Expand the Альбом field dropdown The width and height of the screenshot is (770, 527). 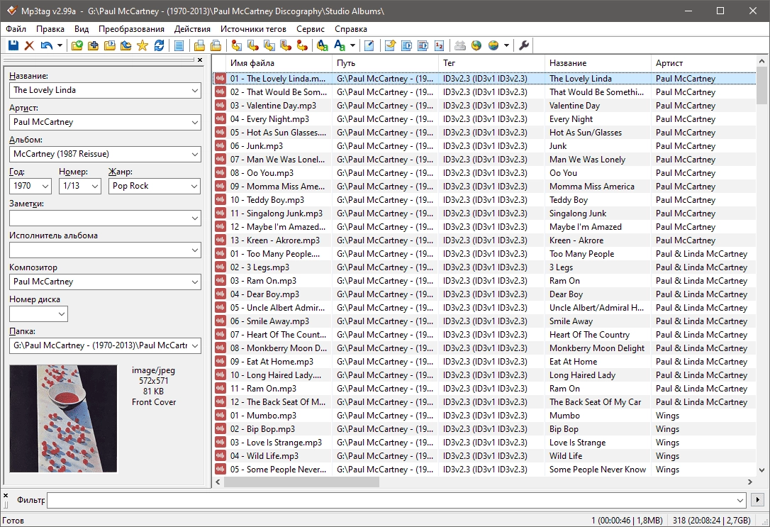click(x=194, y=154)
